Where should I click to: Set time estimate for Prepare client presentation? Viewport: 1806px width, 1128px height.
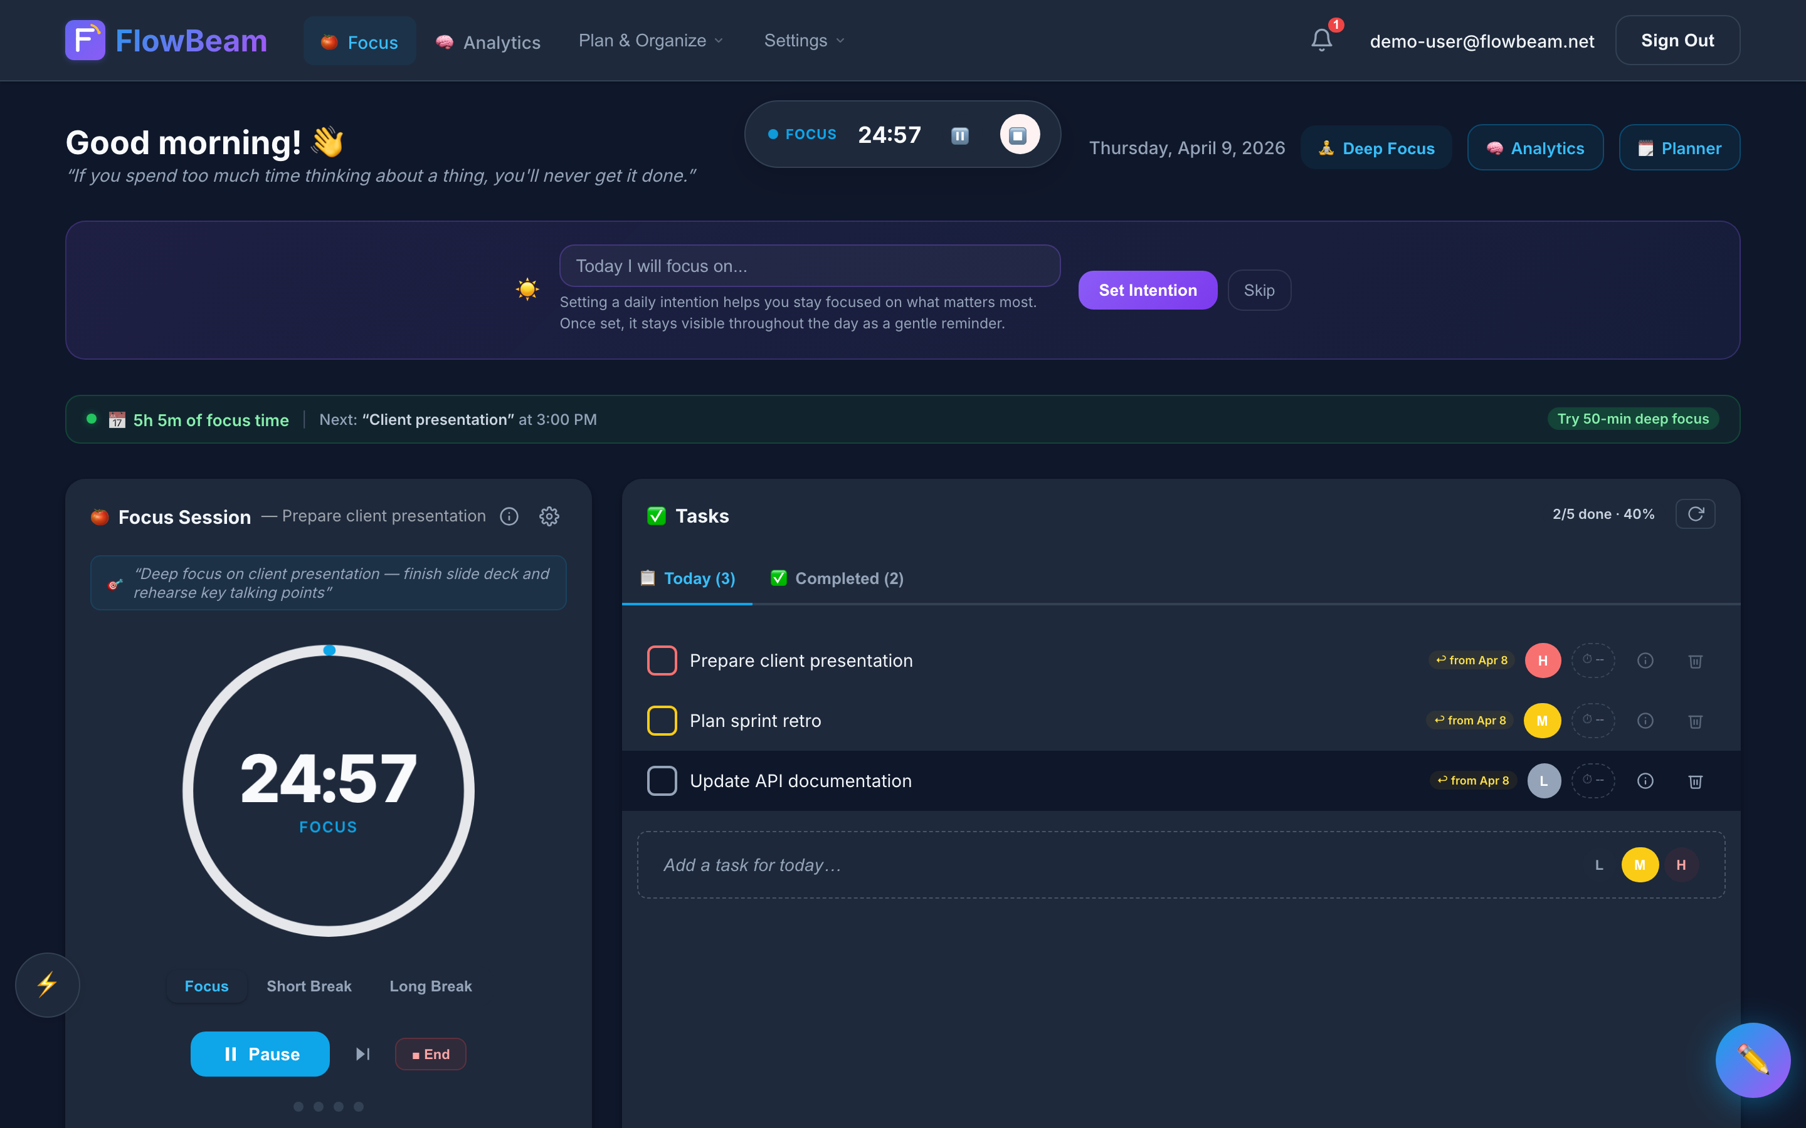click(1593, 661)
